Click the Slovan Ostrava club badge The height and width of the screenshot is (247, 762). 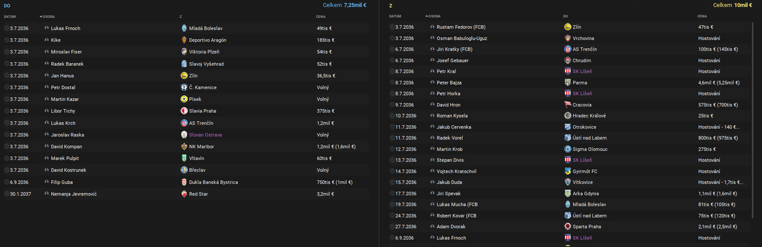point(184,135)
